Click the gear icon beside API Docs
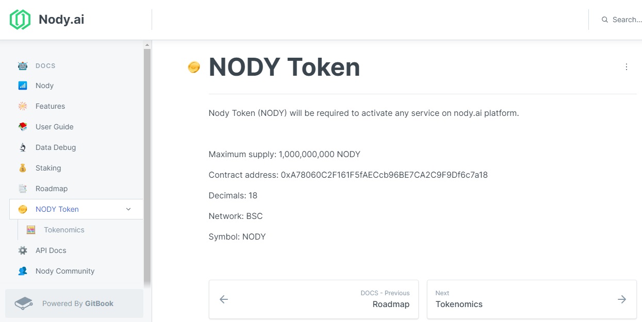Image resolution: width=642 pixels, height=322 pixels. (23, 250)
